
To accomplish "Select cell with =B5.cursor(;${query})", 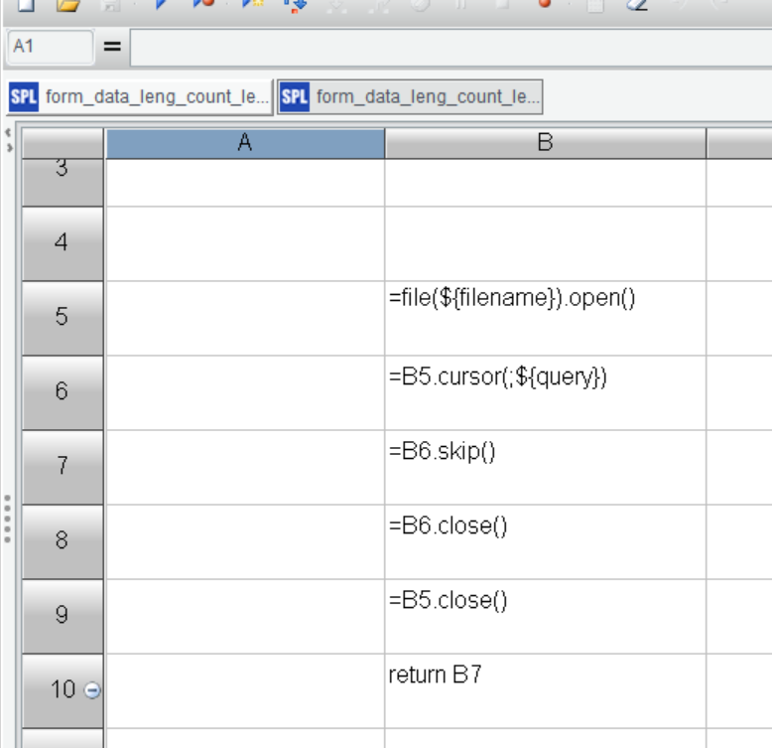I will click(x=546, y=392).
